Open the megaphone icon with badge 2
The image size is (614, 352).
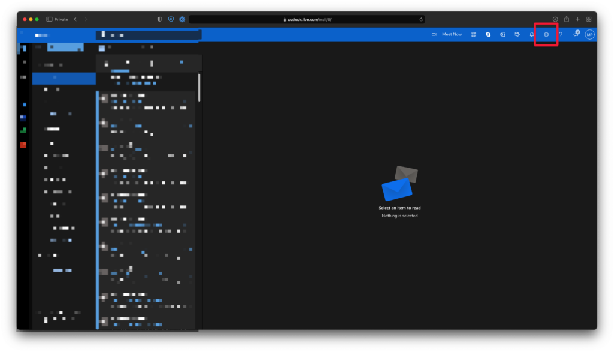click(576, 34)
